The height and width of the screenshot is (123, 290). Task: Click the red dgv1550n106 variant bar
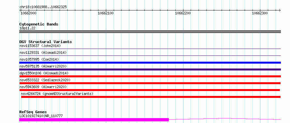pos(150,76)
